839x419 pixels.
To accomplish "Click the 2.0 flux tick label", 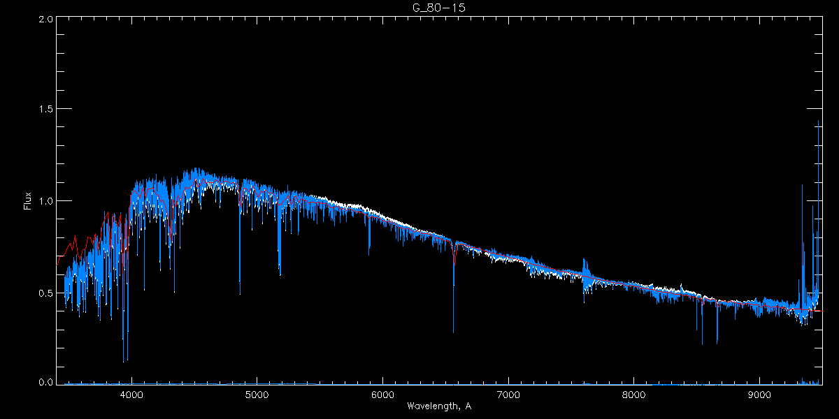I will (x=46, y=20).
